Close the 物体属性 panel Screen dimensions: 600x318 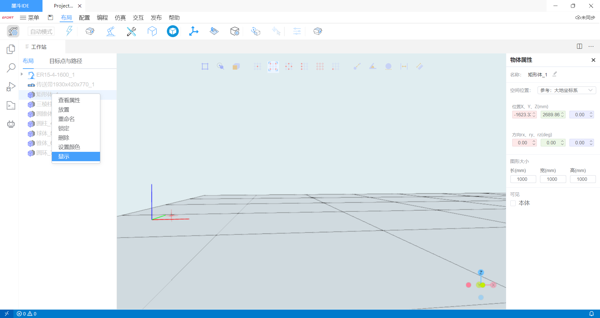[593, 60]
